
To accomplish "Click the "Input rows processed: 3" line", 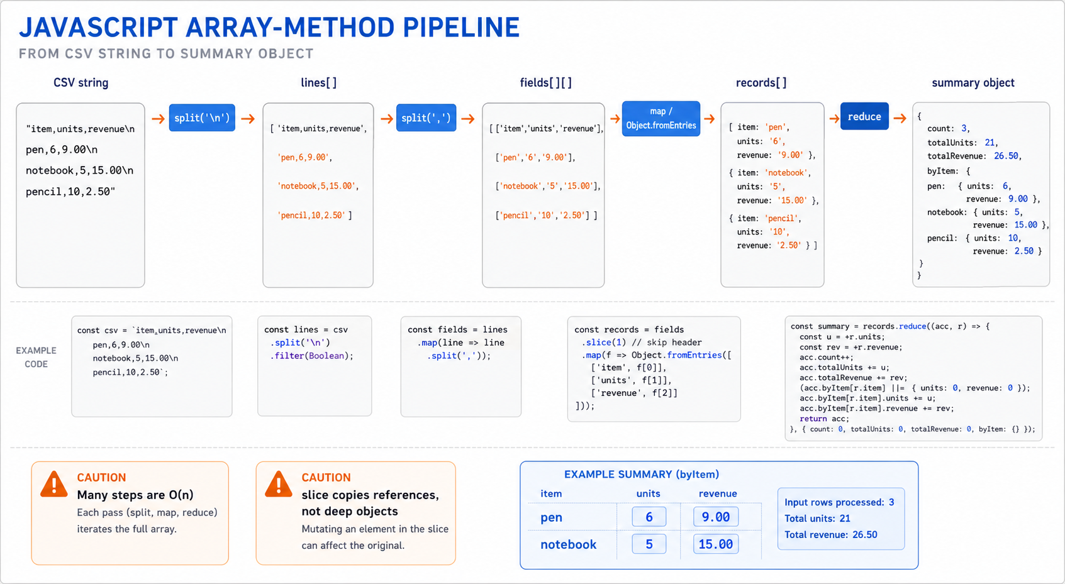I will coord(839,502).
